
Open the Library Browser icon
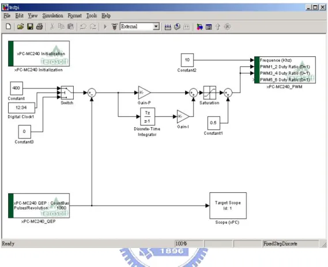tap(199, 26)
